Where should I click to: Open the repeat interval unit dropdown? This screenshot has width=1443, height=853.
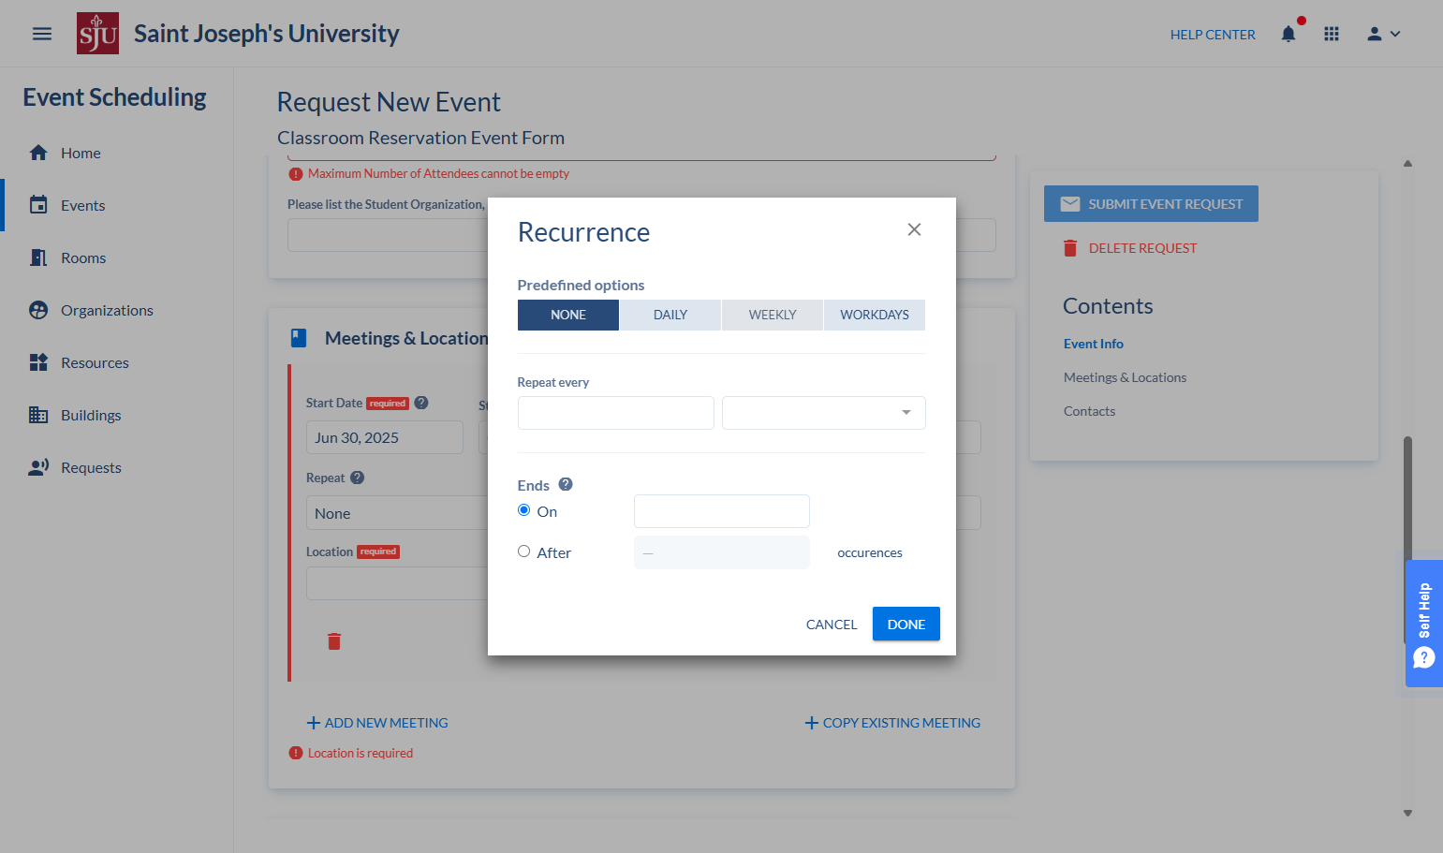pyautogui.click(x=824, y=413)
